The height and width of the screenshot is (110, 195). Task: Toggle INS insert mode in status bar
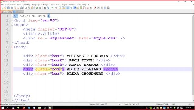pos(190,104)
